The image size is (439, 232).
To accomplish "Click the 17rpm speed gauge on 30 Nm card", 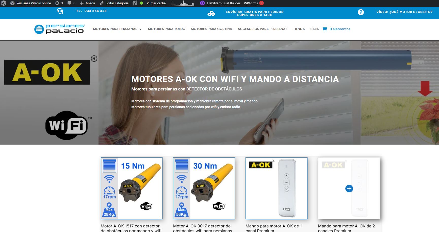I will click(x=182, y=193).
